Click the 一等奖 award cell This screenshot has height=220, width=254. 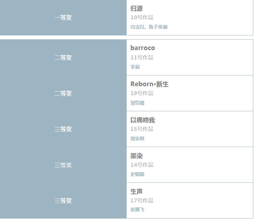point(63,18)
